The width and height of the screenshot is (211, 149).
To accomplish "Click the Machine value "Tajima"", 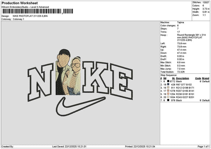I will (x=180, y=22).
